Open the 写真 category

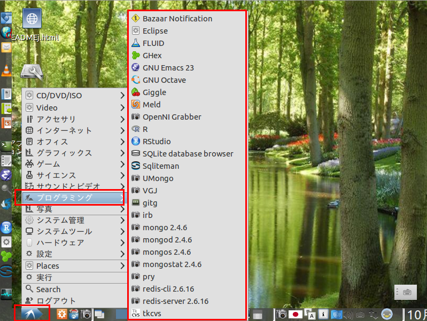click(x=74, y=209)
